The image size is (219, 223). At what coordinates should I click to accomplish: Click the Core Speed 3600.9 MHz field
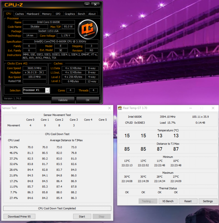tap(35, 68)
